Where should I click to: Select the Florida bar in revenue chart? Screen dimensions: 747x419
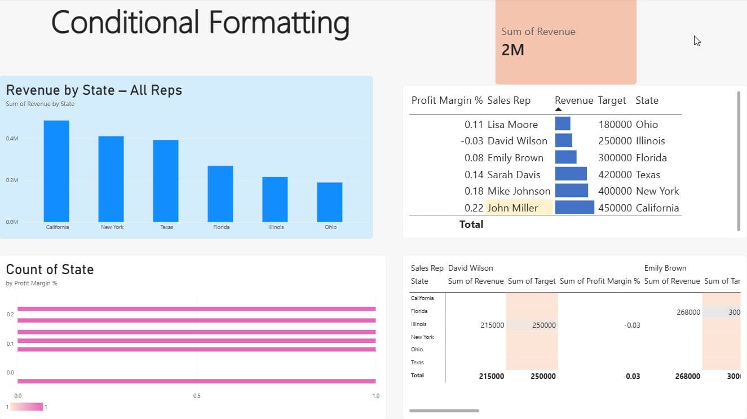click(220, 193)
